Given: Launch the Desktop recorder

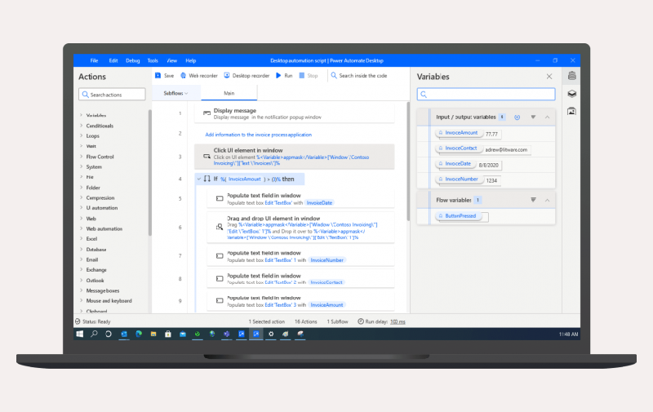Looking at the screenshot, I should point(247,76).
